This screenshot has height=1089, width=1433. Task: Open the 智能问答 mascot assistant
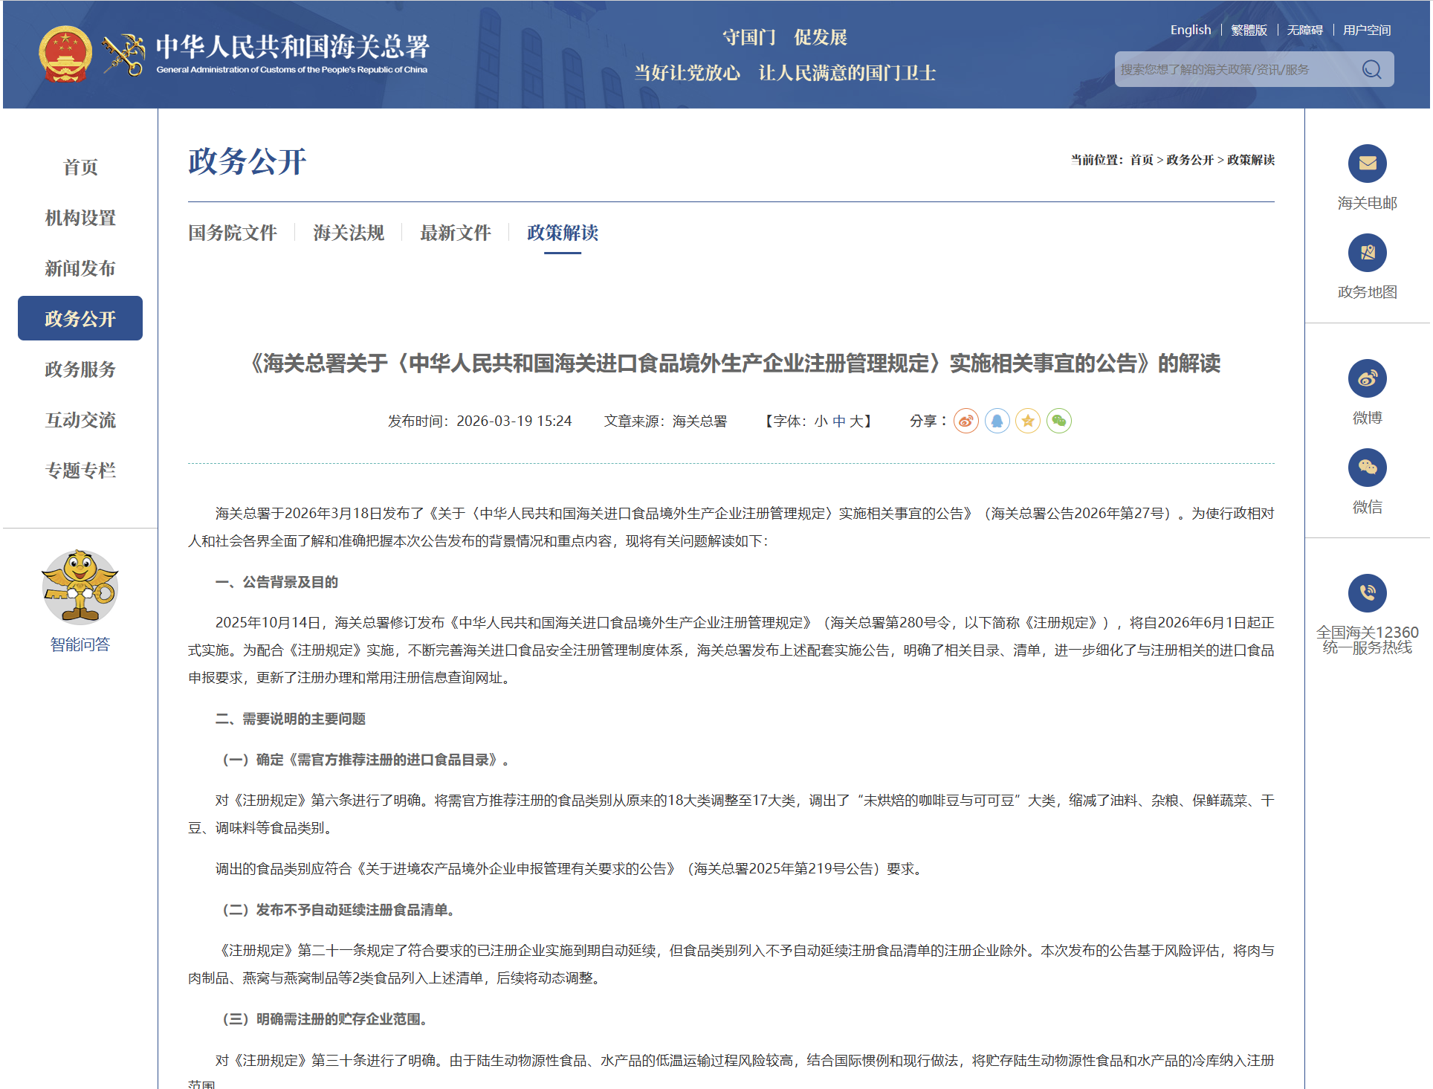click(x=80, y=587)
